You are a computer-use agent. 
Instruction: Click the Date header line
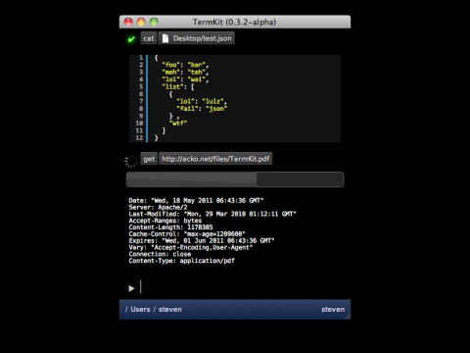[196, 200]
